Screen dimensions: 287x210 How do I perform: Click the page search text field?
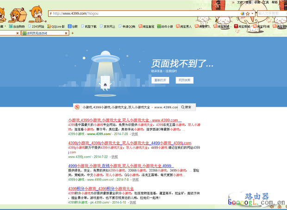coord(130,107)
